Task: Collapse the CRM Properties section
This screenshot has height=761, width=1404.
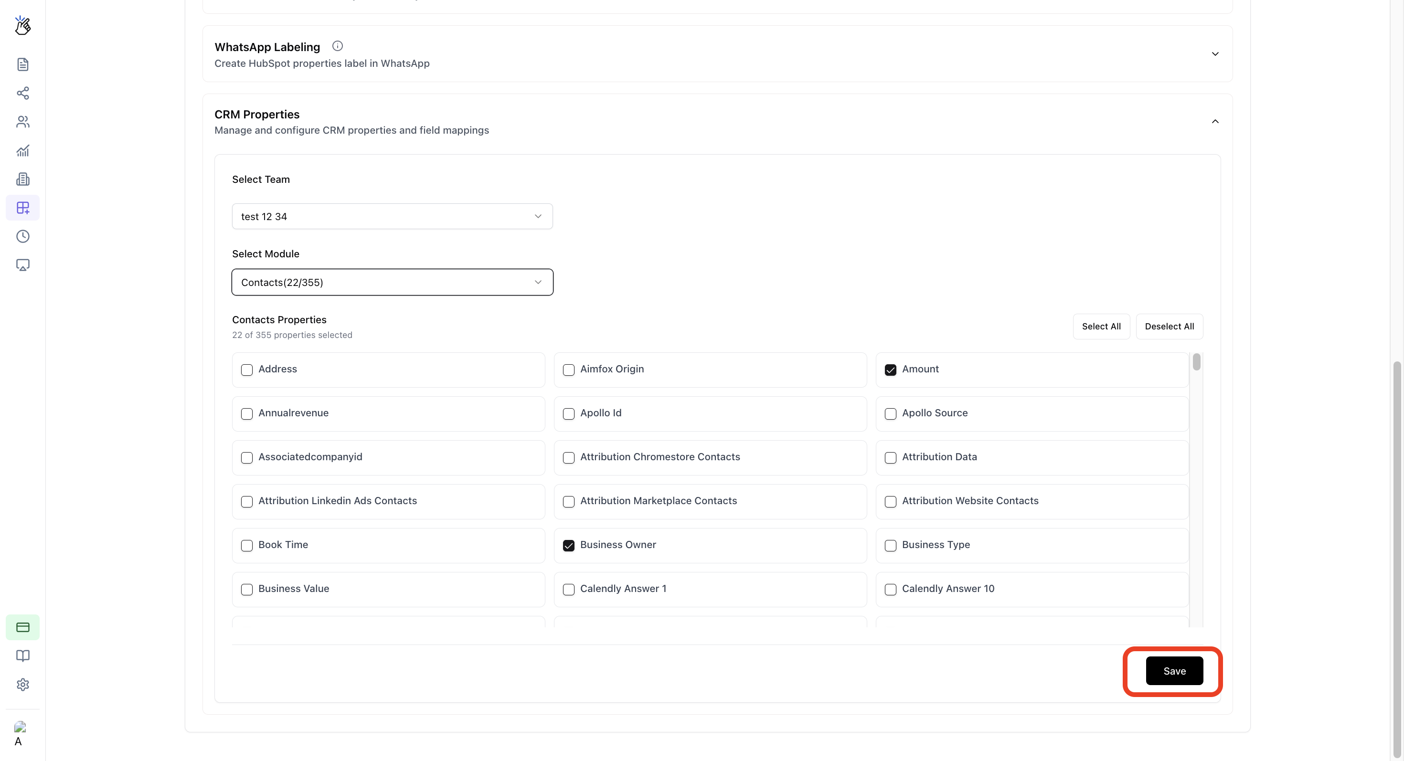Action: [x=1215, y=121]
